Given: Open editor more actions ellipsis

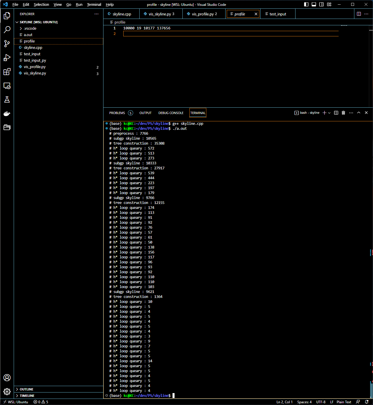Looking at the screenshot, I should tap(366, 14).
